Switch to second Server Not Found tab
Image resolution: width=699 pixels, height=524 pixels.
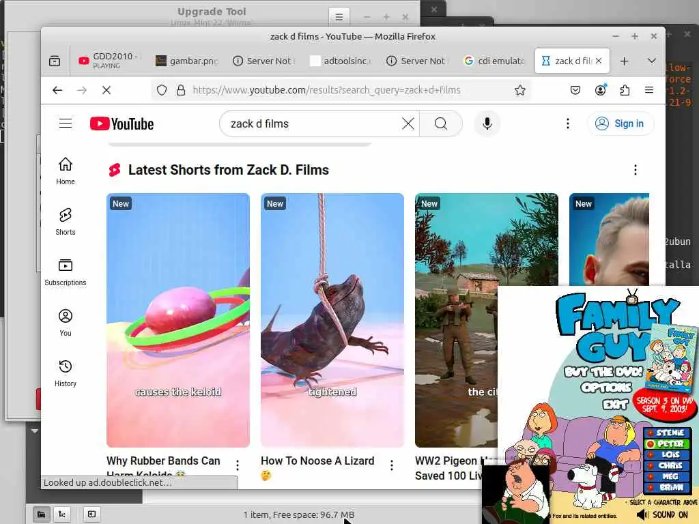coord(417,61)
